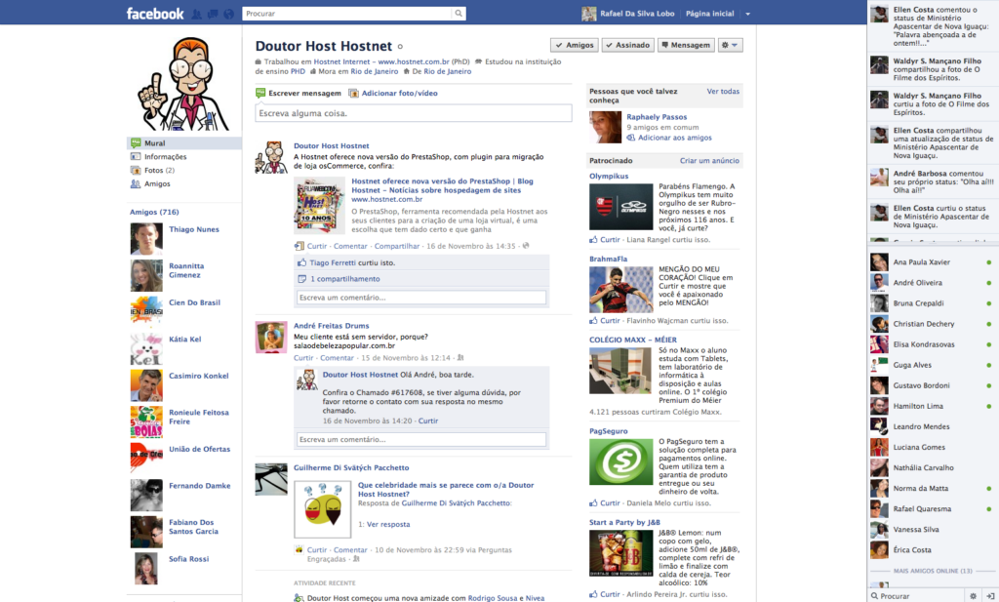Viewport: 999px width, 602px height.
Task: Open chat with Érica Costa
Action: (932, 549)
